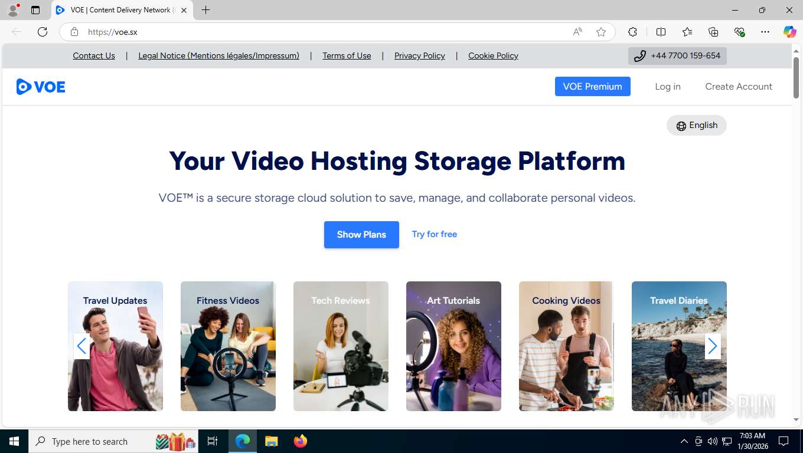Click the phone number +44 7700 159-654
The image size is (803, 453).
click(x=677, y=56)
